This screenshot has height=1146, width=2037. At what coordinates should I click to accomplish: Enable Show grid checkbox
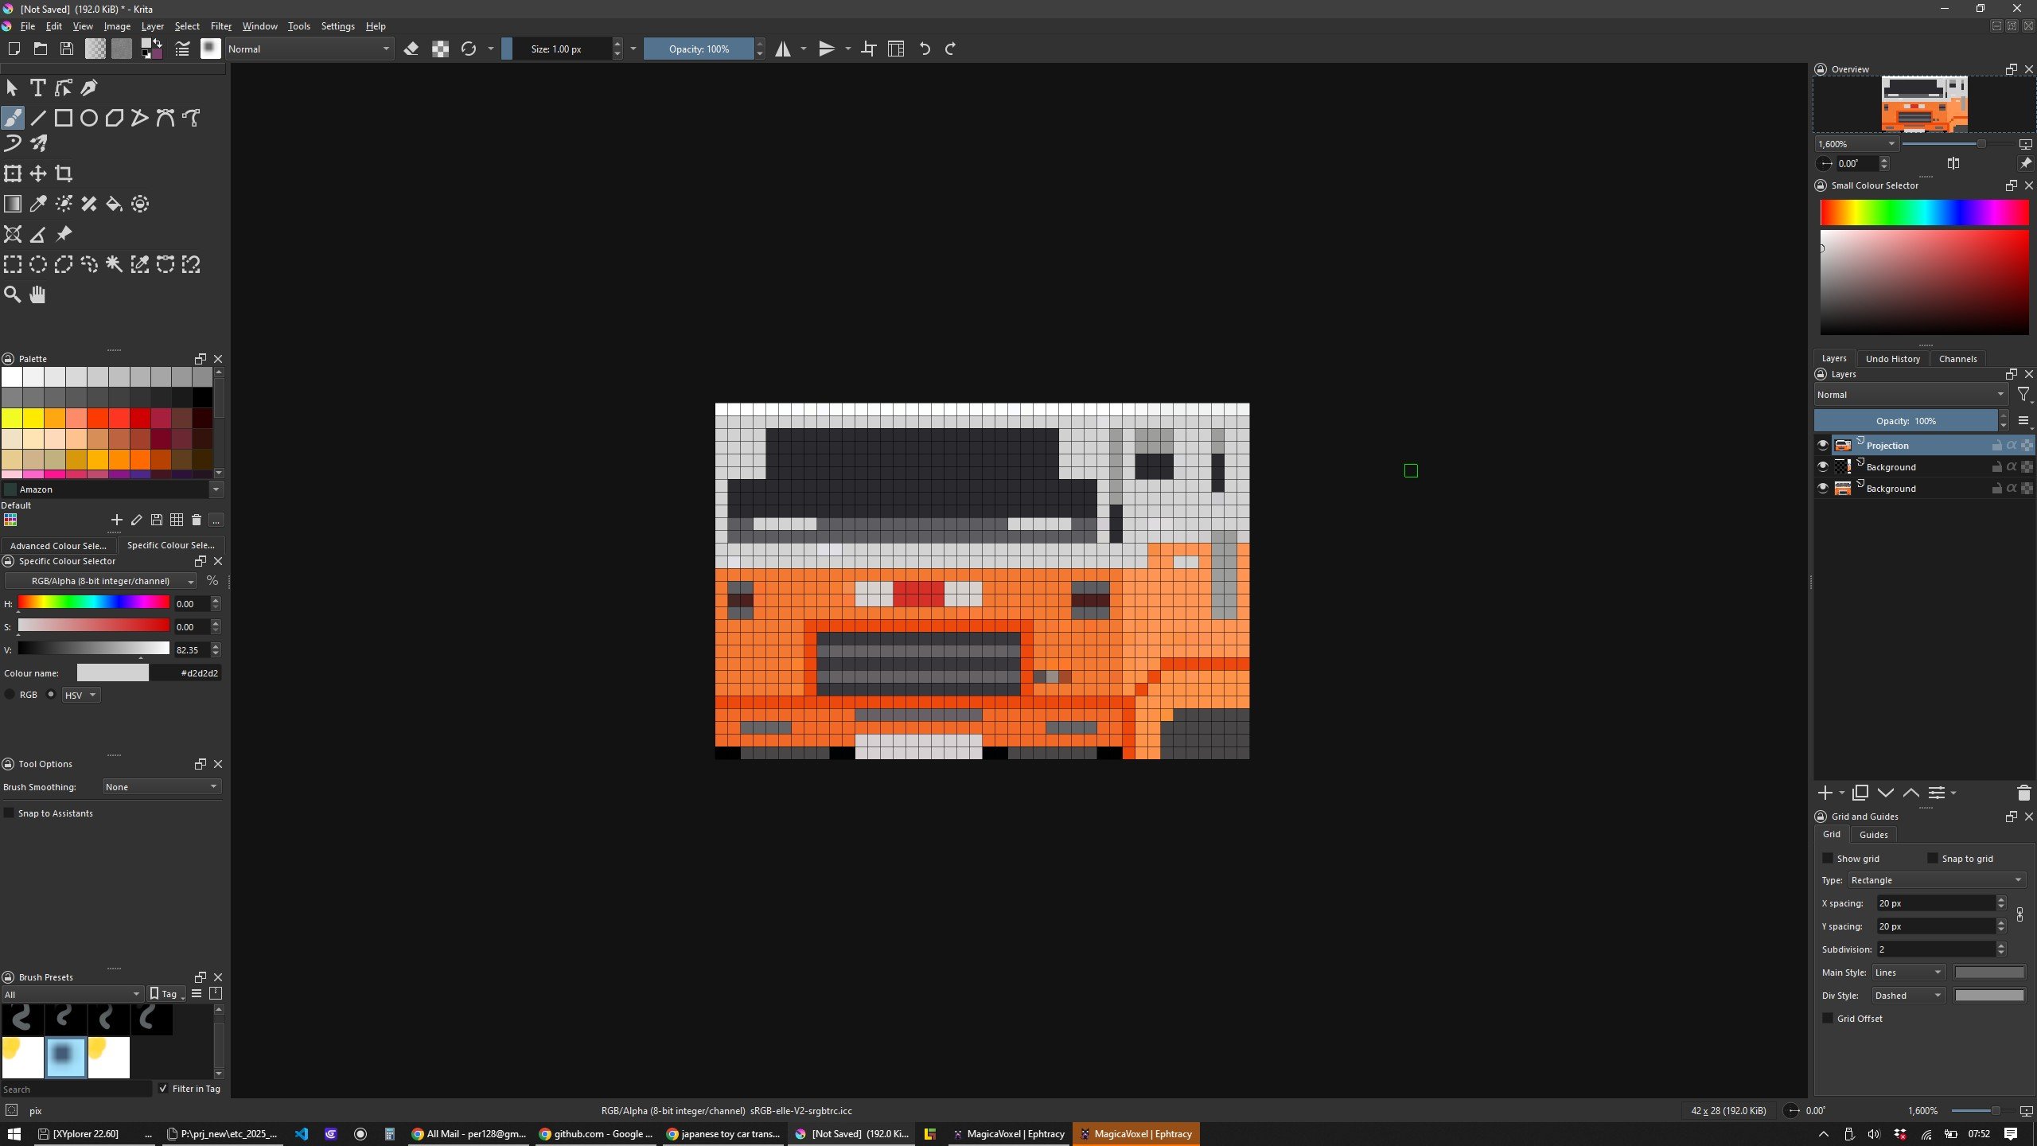tap(1828, 858)
